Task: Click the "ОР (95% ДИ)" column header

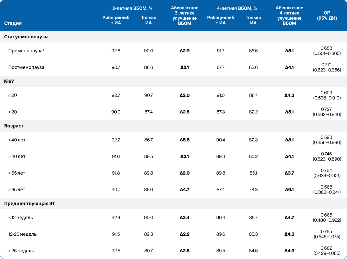Action: (x=327, y=16)
